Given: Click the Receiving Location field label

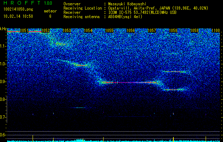Looking at the screenshot, I should (83, 8).
